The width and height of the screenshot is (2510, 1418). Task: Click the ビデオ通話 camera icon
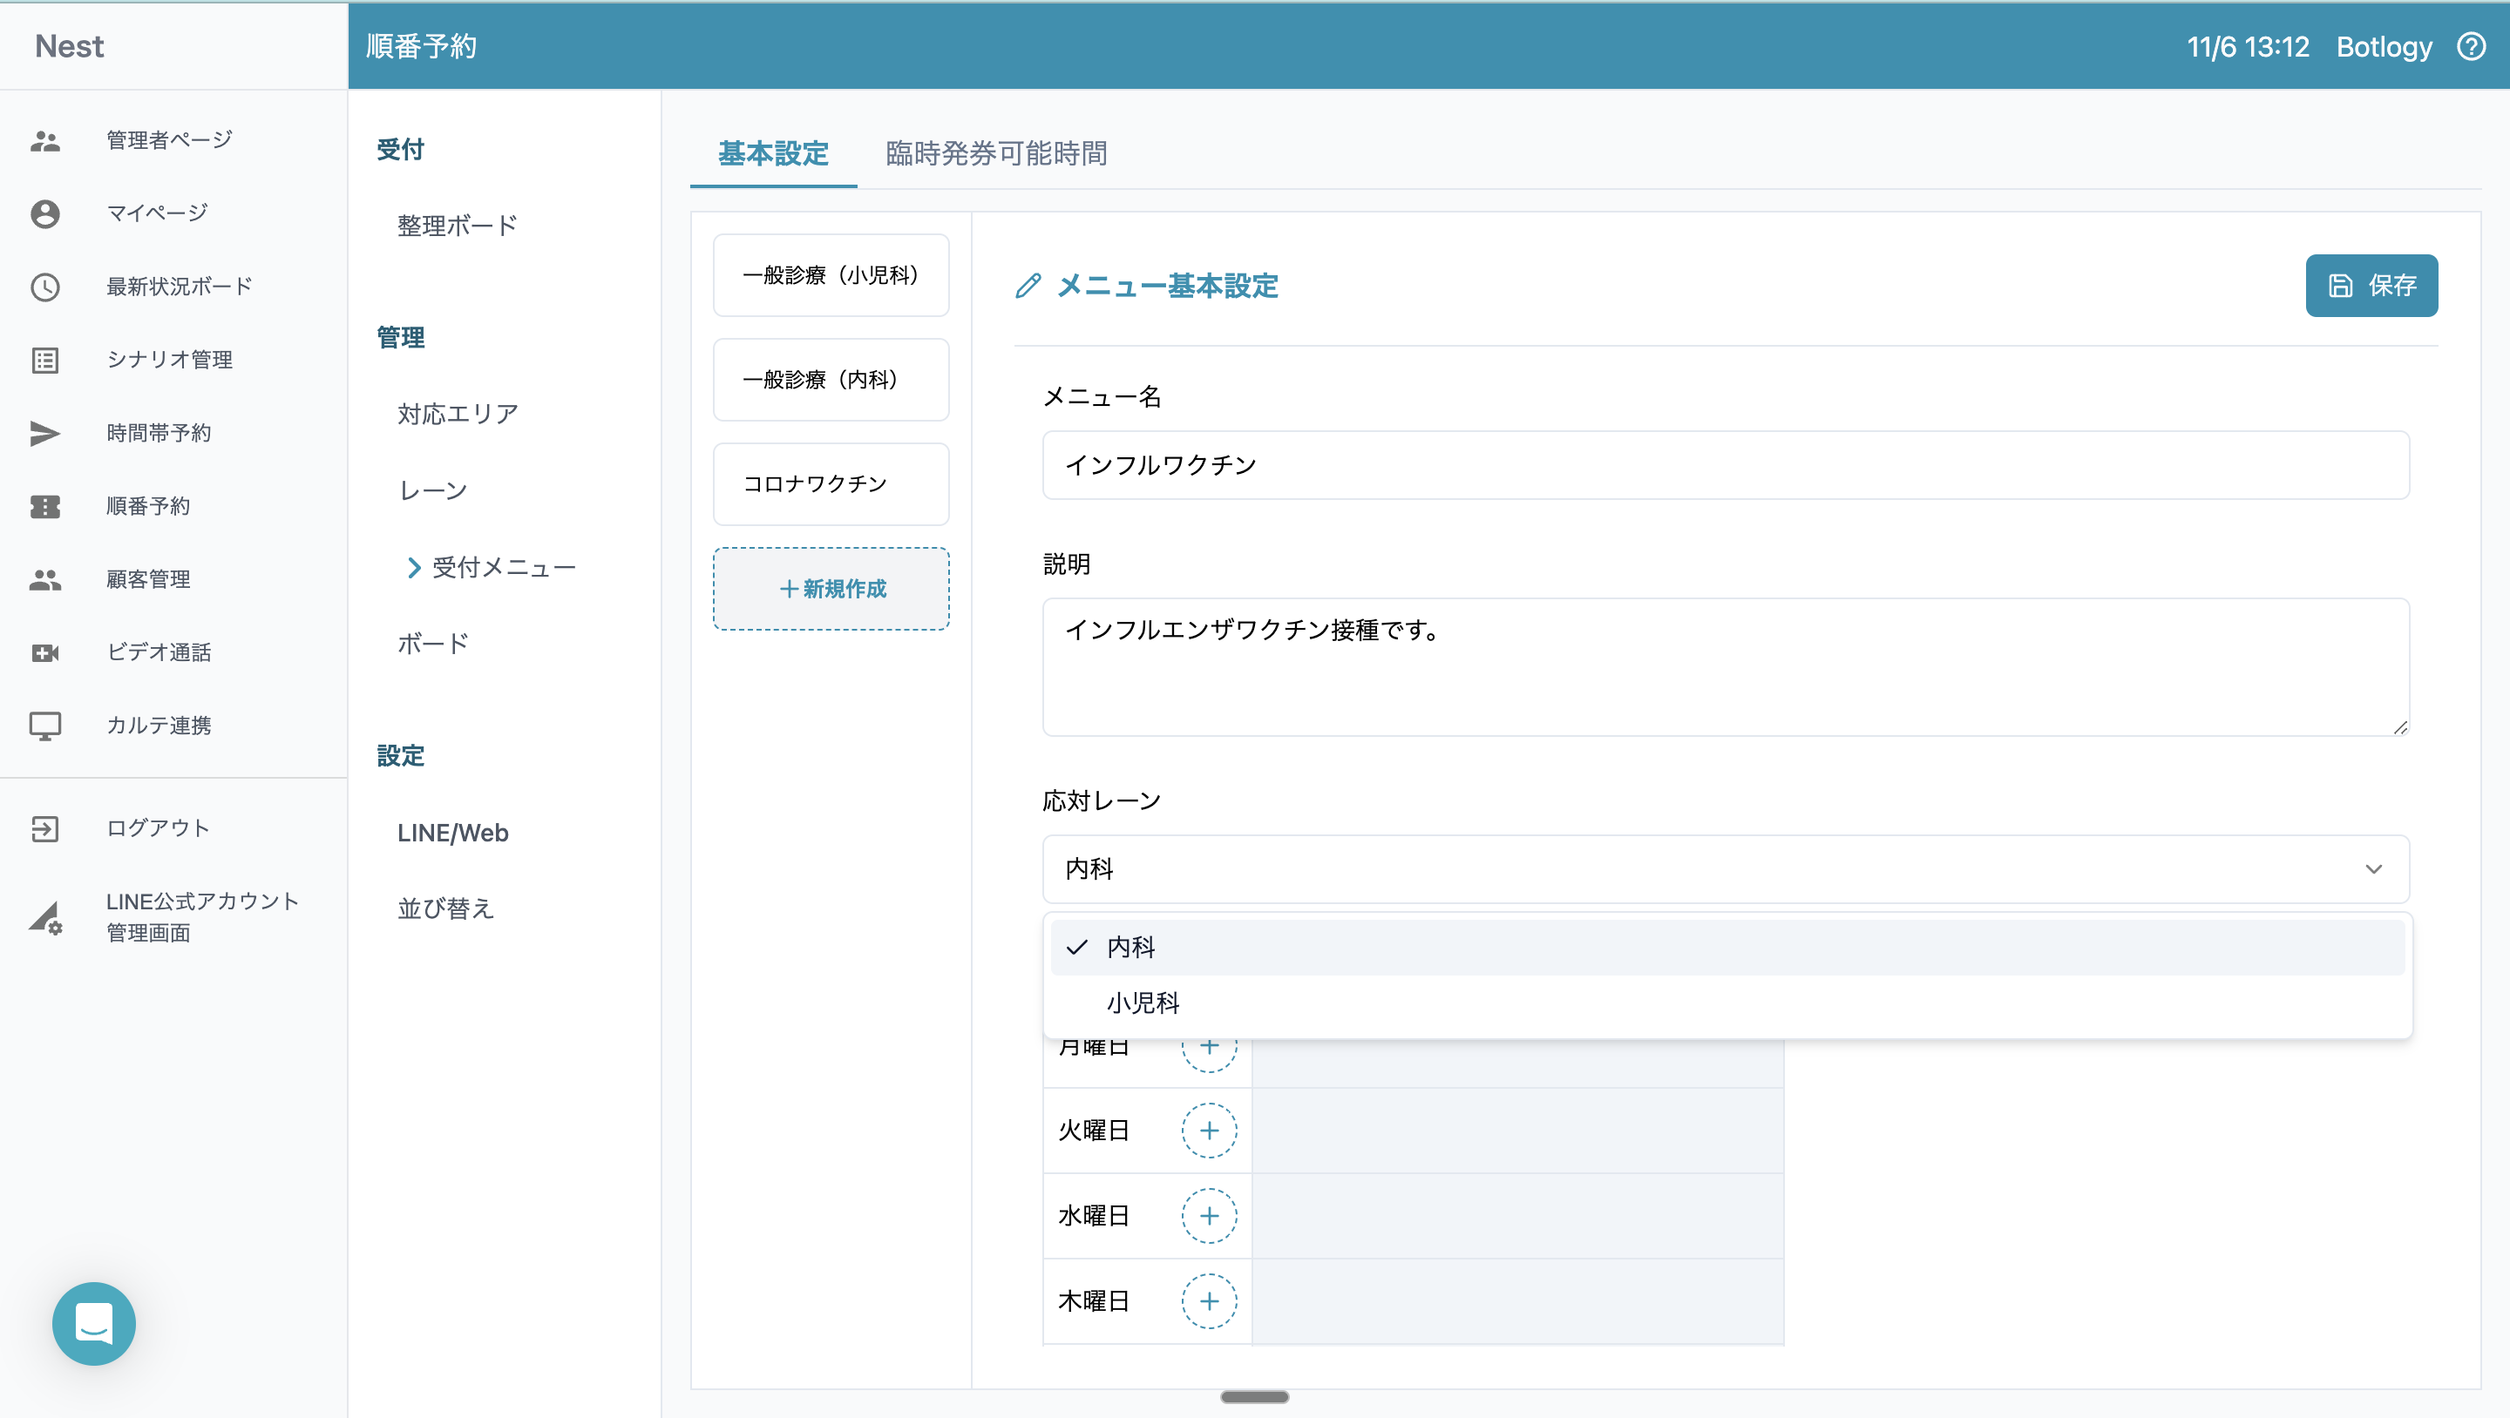click(44, 652)
